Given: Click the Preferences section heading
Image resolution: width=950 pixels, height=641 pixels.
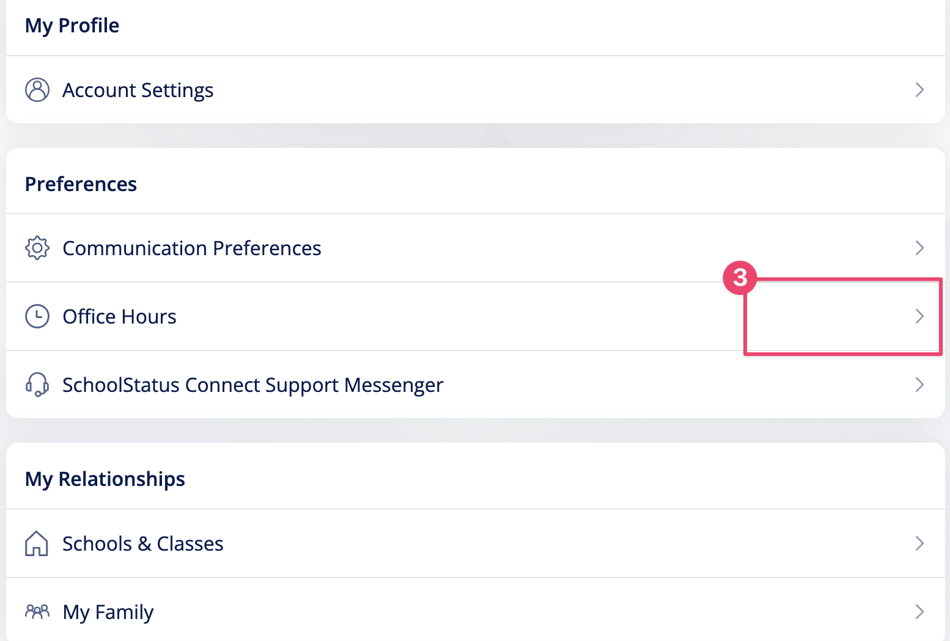Looking at the screenshot, I should pos(81,184).
